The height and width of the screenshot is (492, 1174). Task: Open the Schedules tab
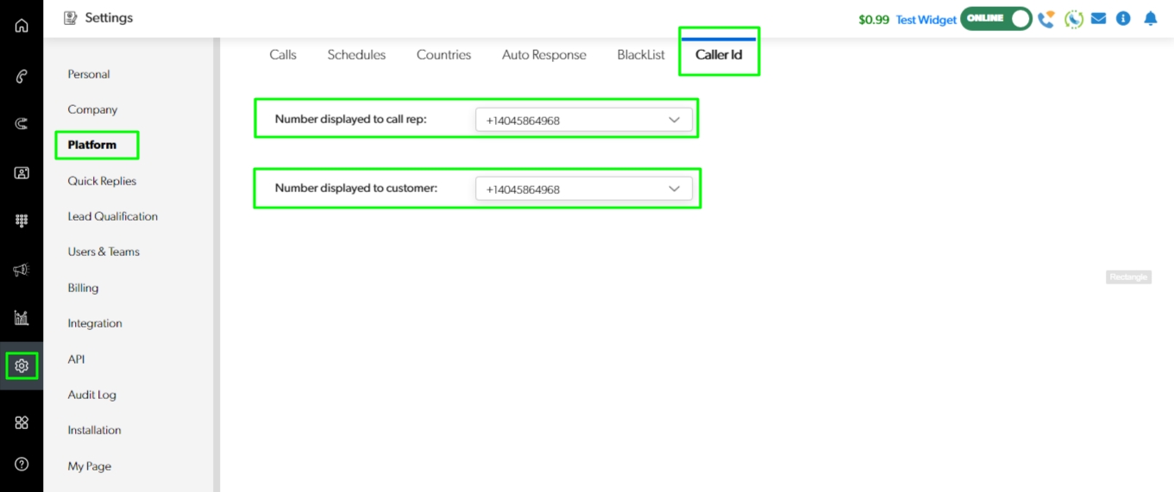tap(356, 55)
